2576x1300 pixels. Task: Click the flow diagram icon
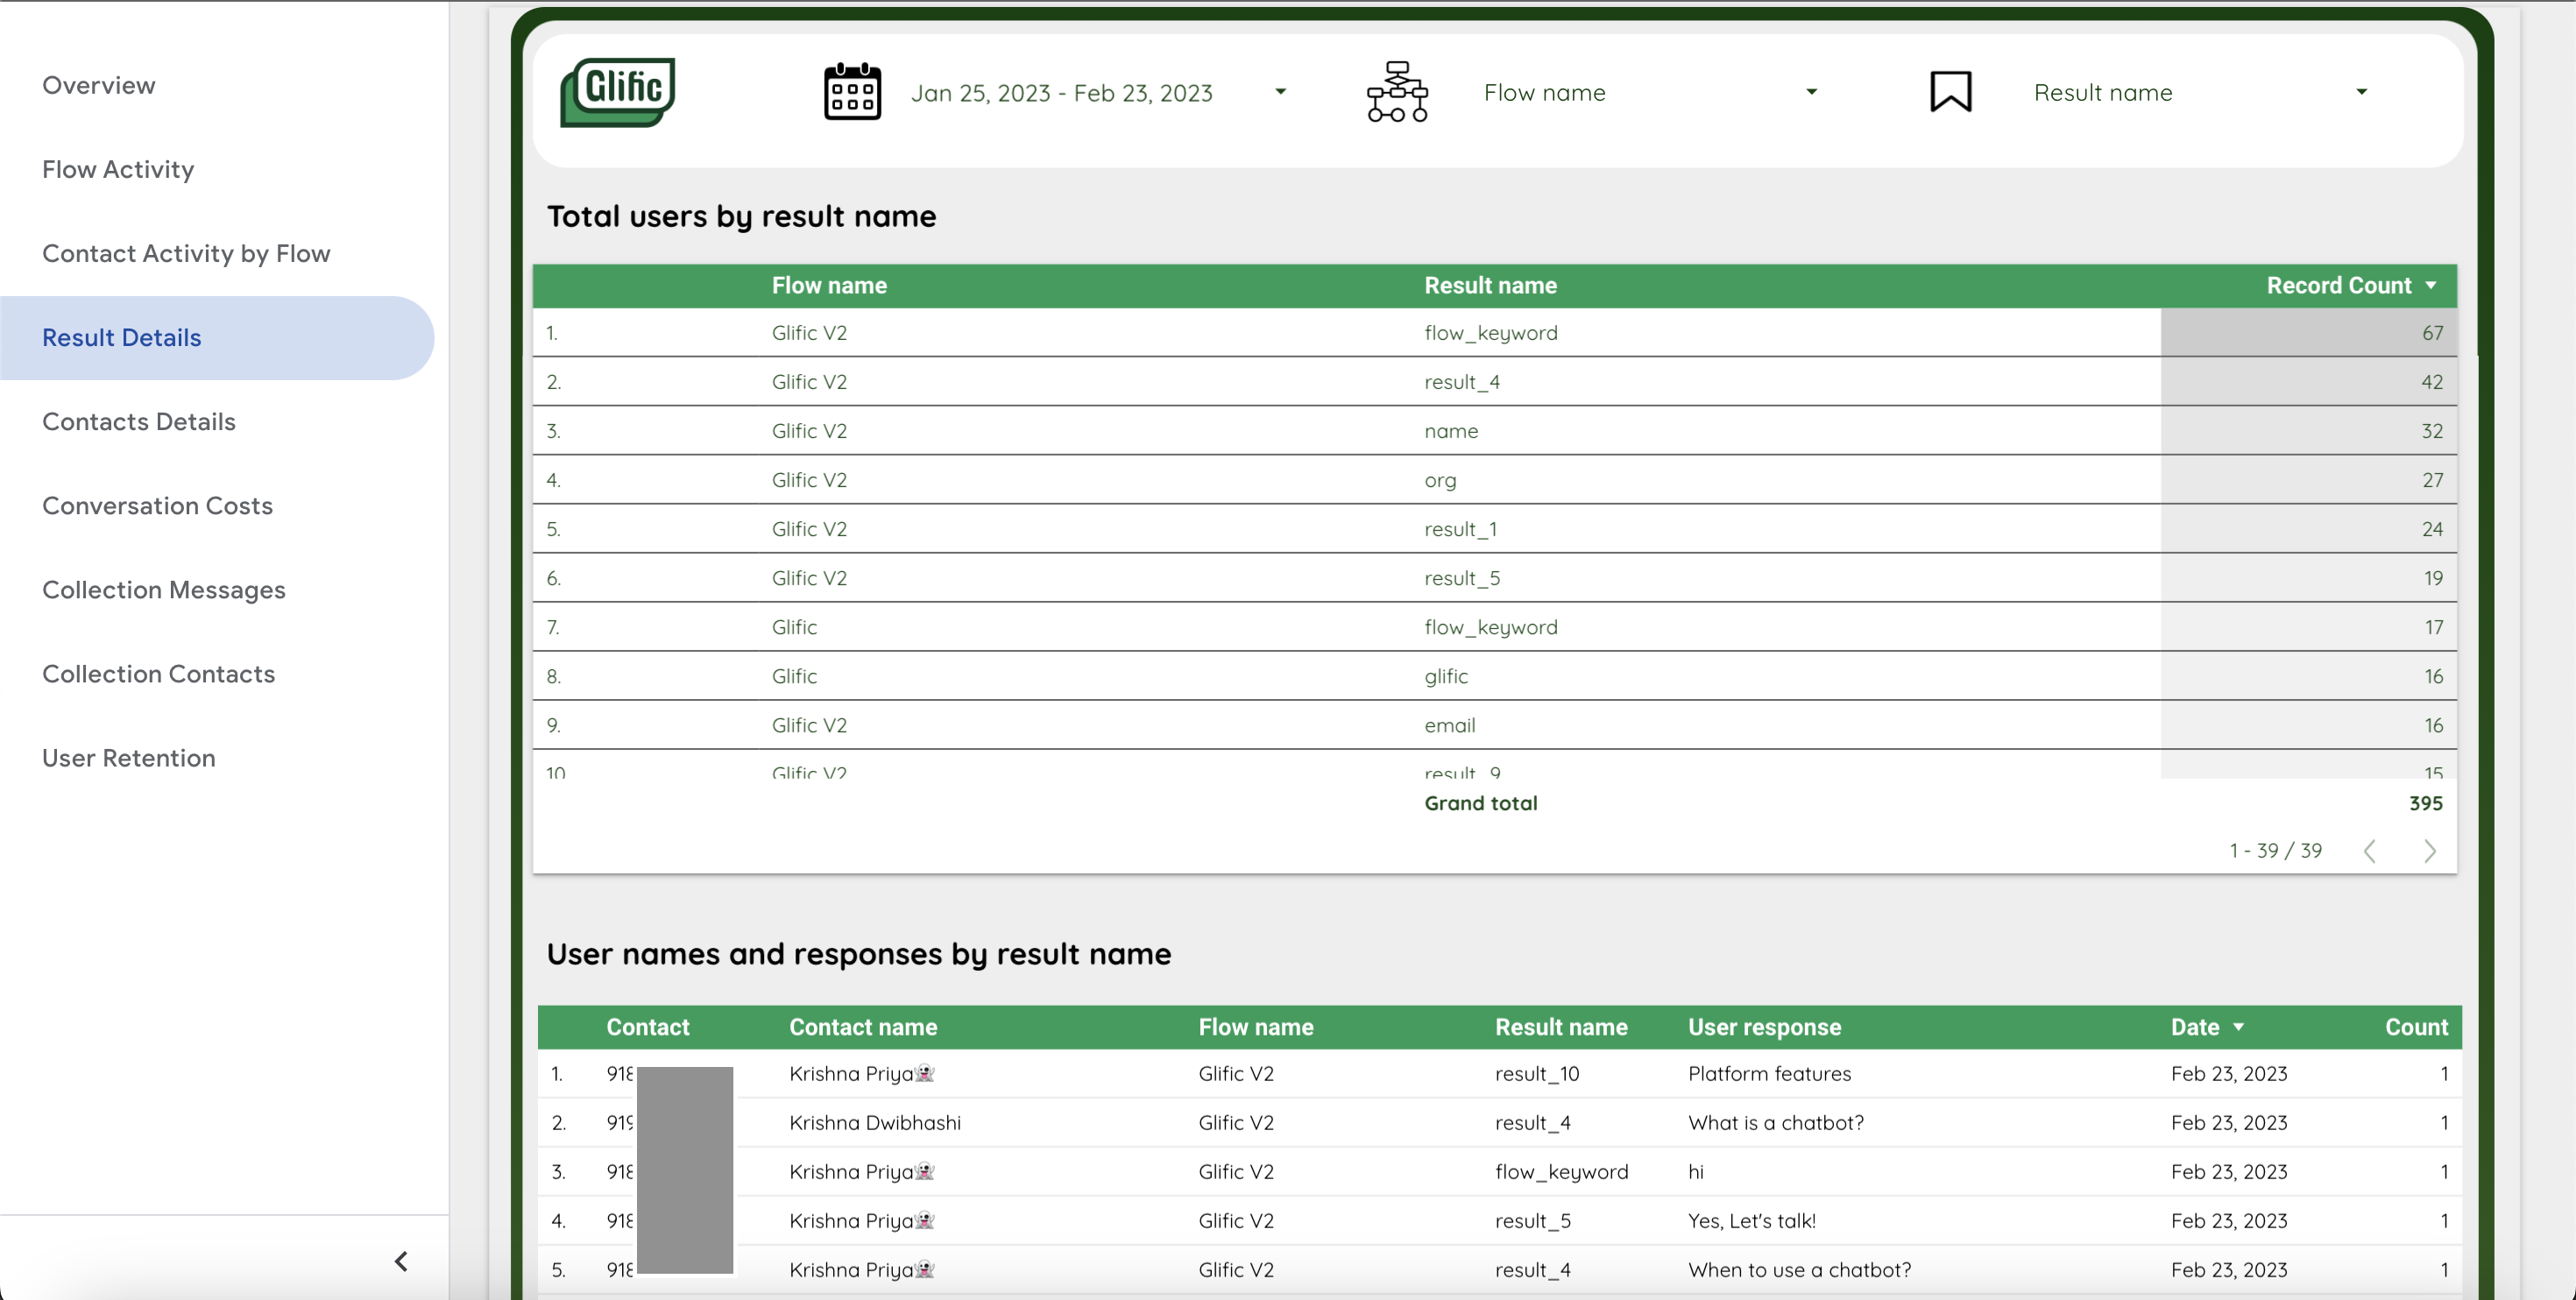1397,92
